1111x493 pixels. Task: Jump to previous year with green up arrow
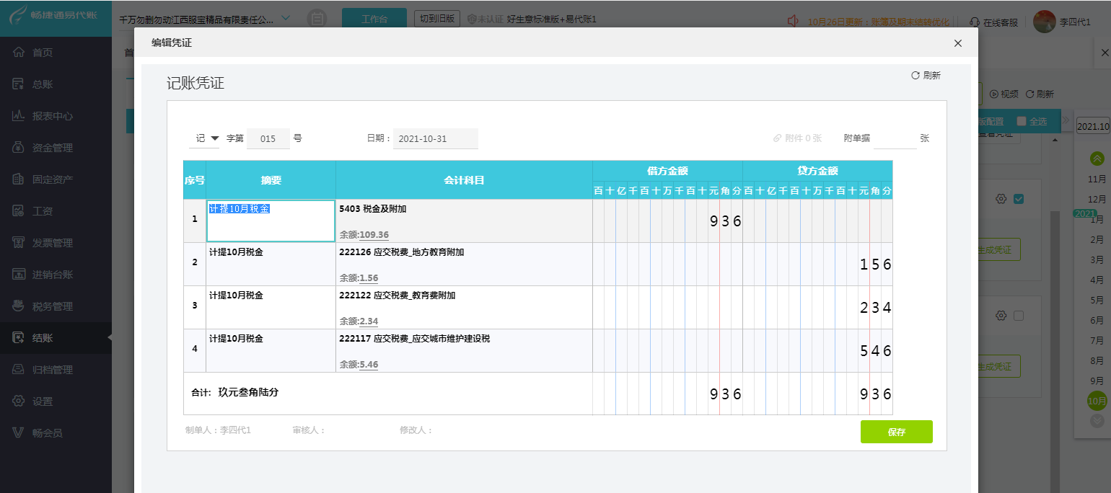click(x=1097, y=159)
